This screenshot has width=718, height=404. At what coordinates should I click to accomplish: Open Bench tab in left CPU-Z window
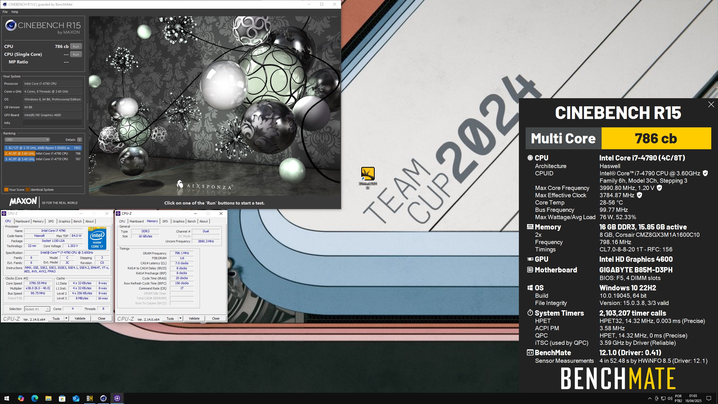click(x=77, y=221)
